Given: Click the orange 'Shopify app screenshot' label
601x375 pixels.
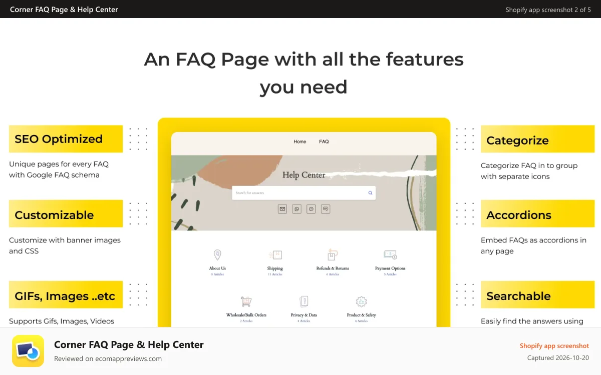Looking at the screenshot, I should point(554,346).
